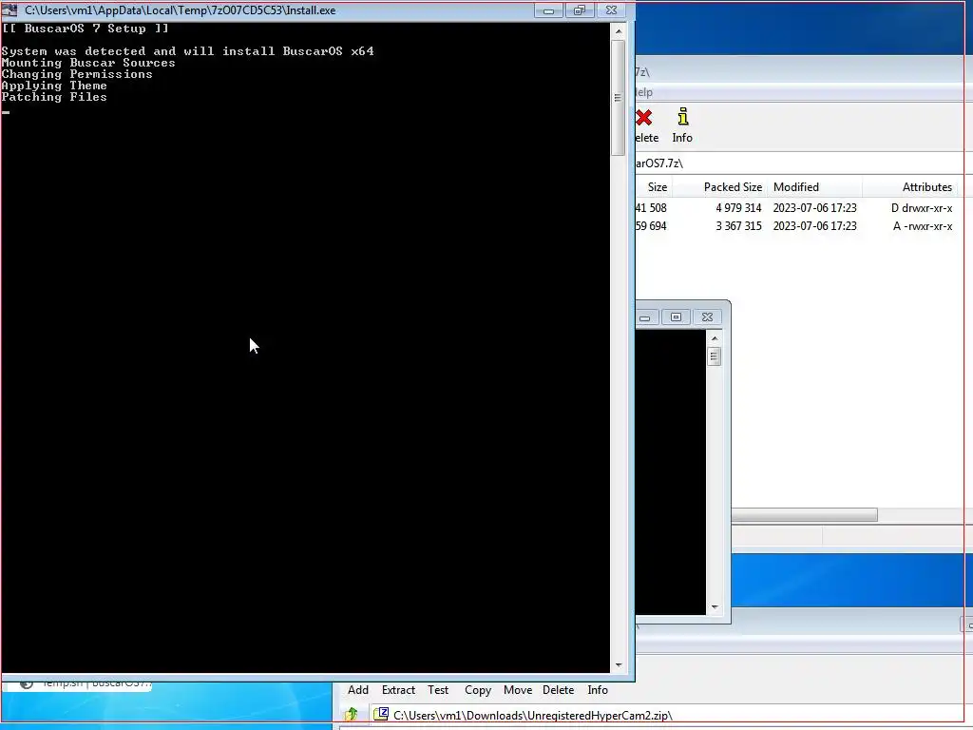Click the Install.exe console scroll-down arrow
Image resolution: width=973 pixels, height=730 pixels.
[618, 664]
